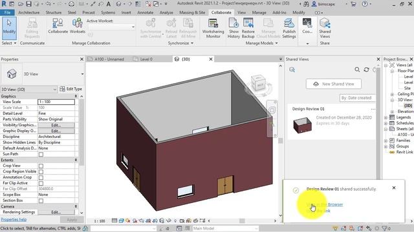
Task: Open Design Review 01 options menu
Action: (373, 109)
